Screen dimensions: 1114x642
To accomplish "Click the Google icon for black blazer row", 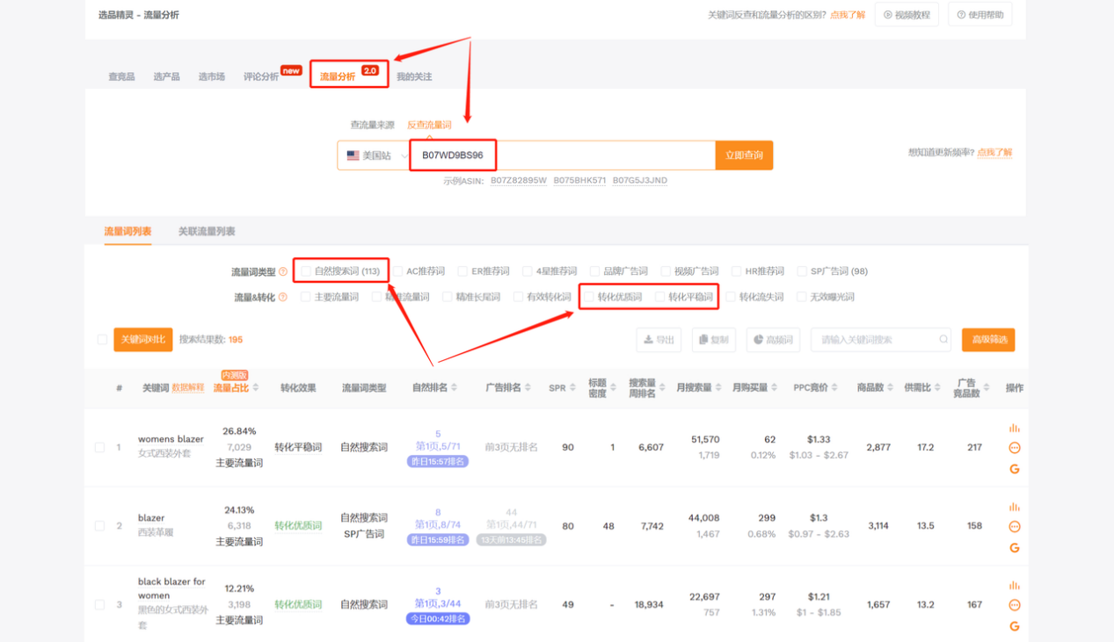I will tap(1015, 626).
